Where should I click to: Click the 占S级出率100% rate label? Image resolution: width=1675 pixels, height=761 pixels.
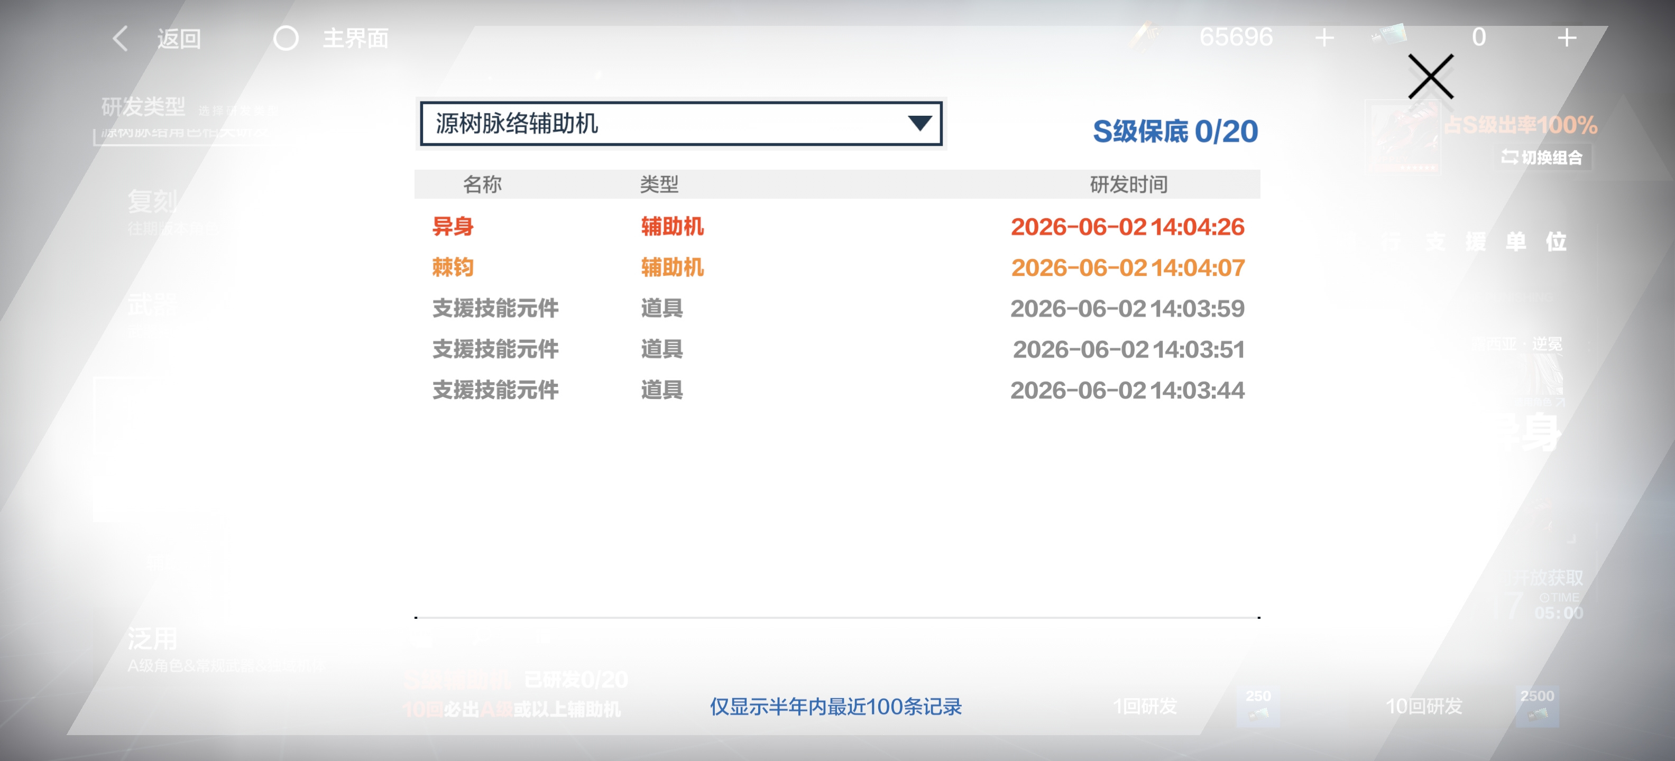pyautogui.click(x=1520, y=125)
